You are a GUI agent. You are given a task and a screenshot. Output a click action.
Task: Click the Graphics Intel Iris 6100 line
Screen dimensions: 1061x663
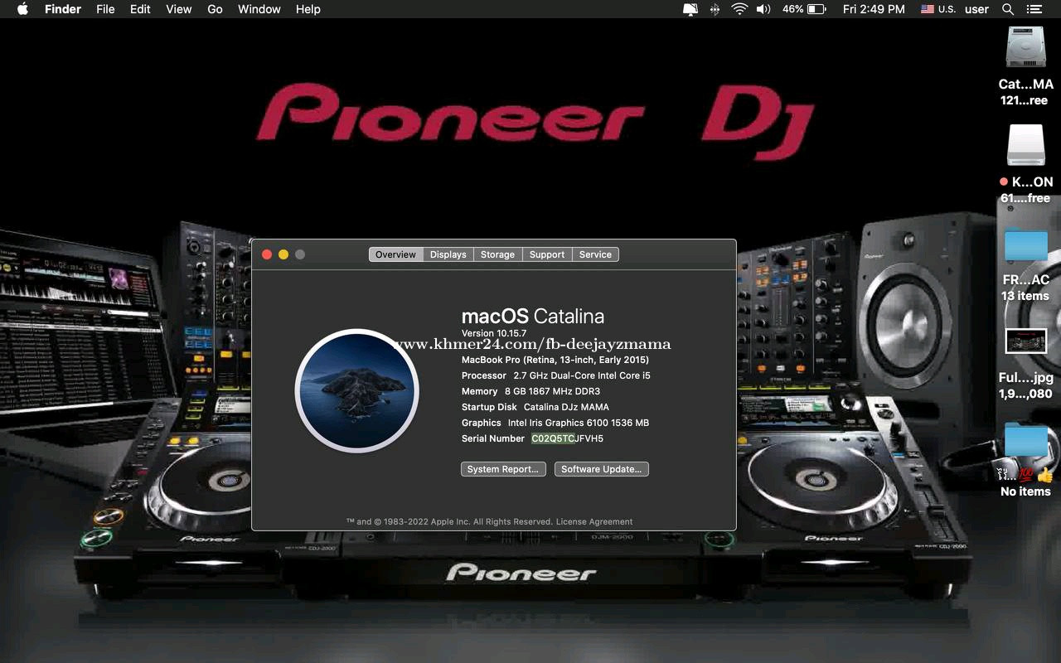[555, 423]
